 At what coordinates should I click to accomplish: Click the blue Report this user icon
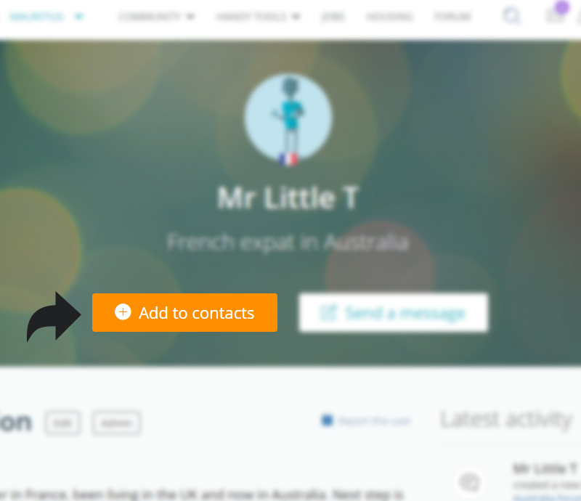(328, 420)
